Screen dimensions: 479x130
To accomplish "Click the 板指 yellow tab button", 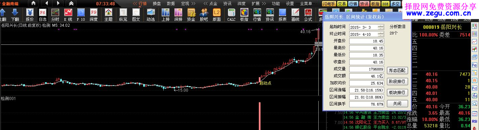I will [x=375, y=4].
